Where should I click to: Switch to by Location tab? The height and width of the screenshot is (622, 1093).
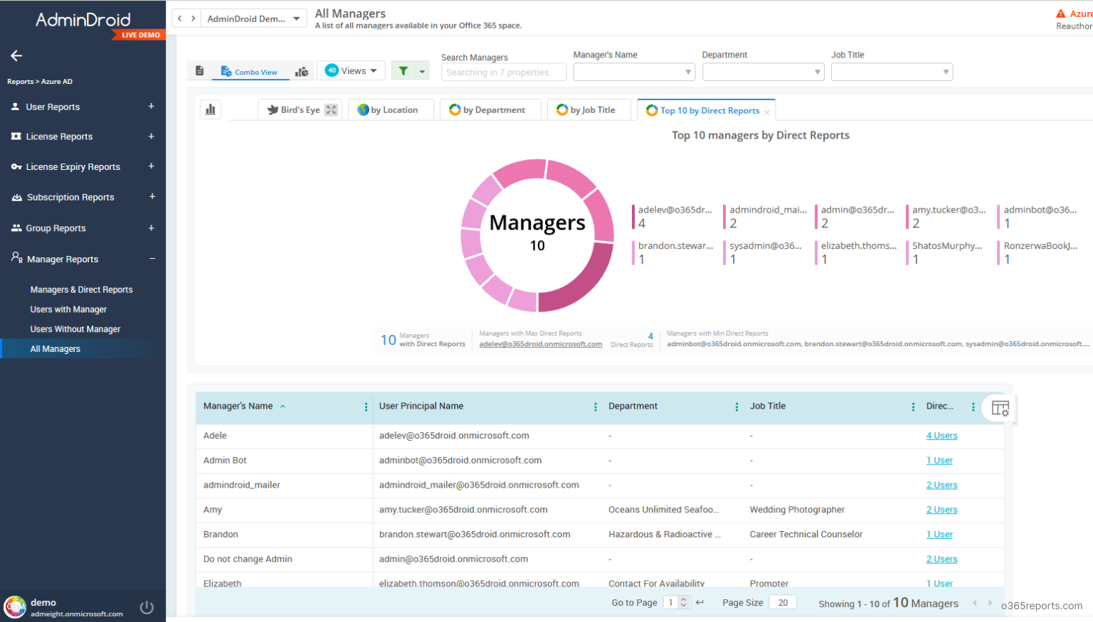click(x=391, y=110)
